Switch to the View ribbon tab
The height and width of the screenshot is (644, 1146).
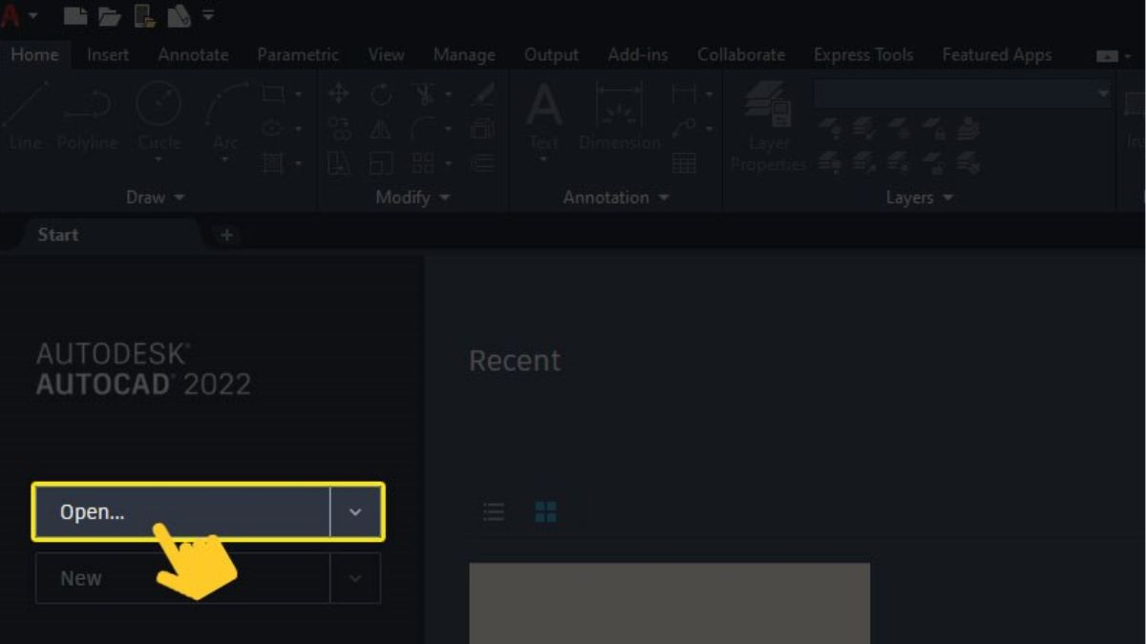[x=386, y=54]
